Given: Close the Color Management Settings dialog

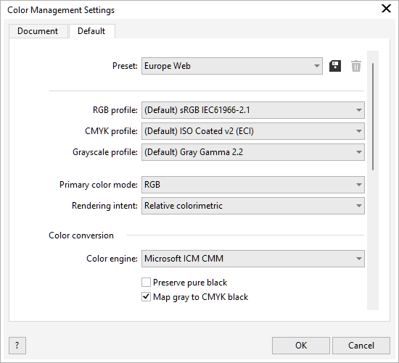Looking at the screenshot, I should pos(386,9).
